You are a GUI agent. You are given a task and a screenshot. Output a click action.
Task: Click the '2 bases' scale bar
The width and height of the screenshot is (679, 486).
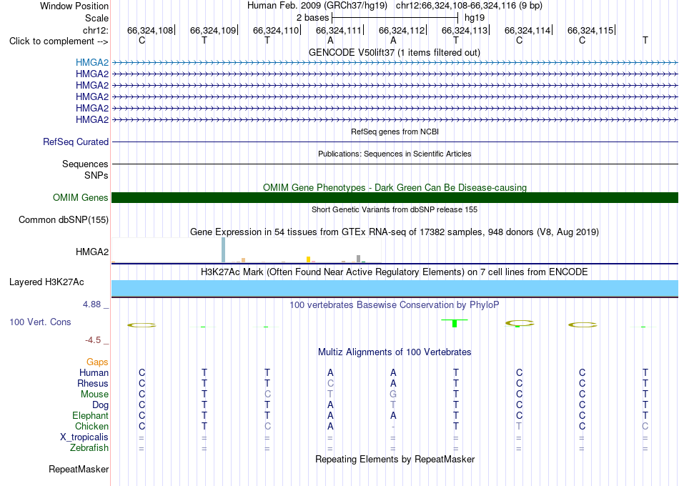point(395,18)
